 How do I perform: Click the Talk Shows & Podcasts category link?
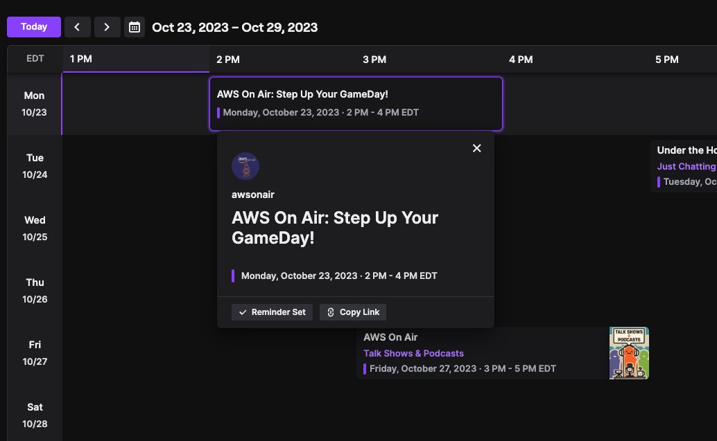(413, 353)
